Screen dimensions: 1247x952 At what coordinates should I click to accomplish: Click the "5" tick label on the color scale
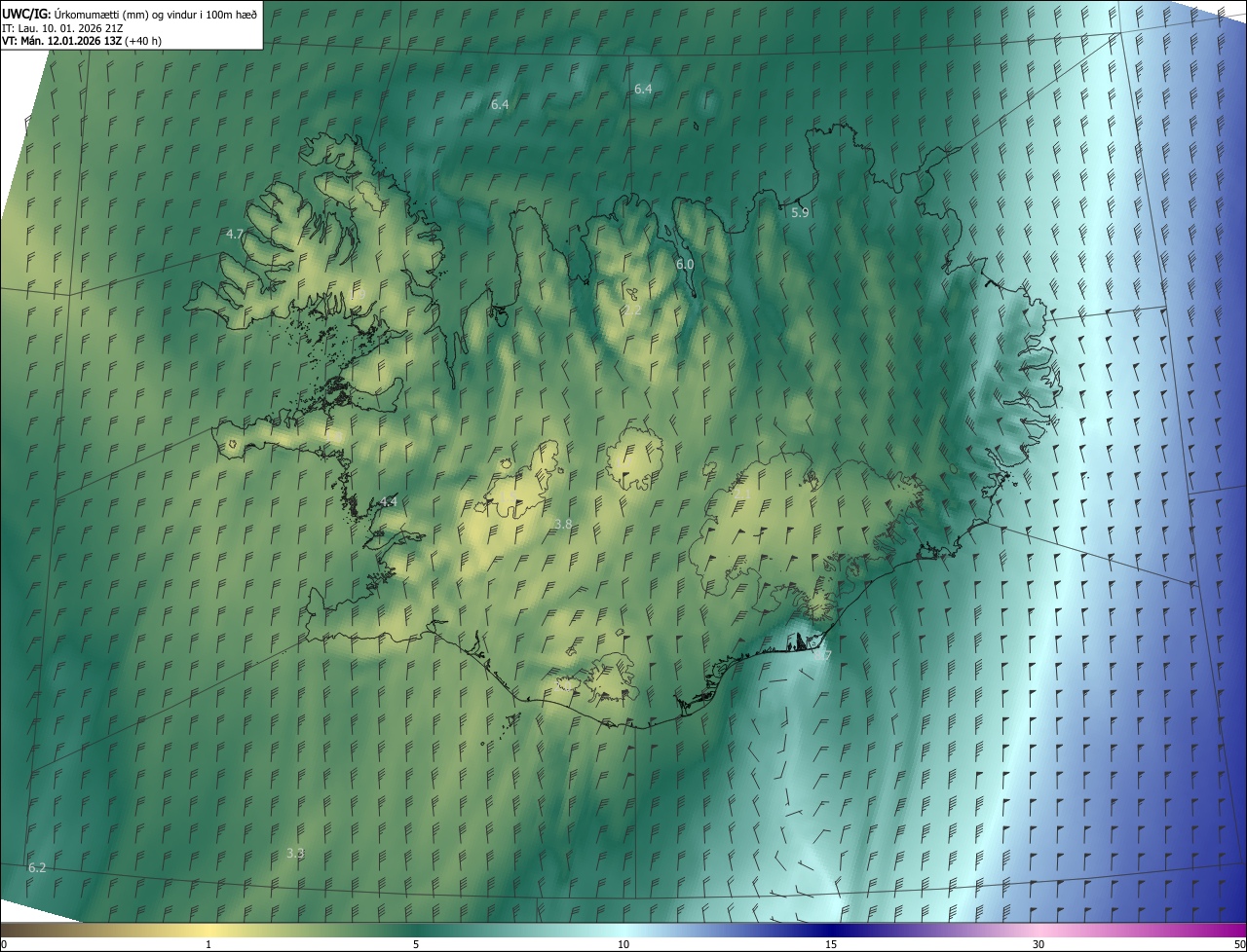416,944
